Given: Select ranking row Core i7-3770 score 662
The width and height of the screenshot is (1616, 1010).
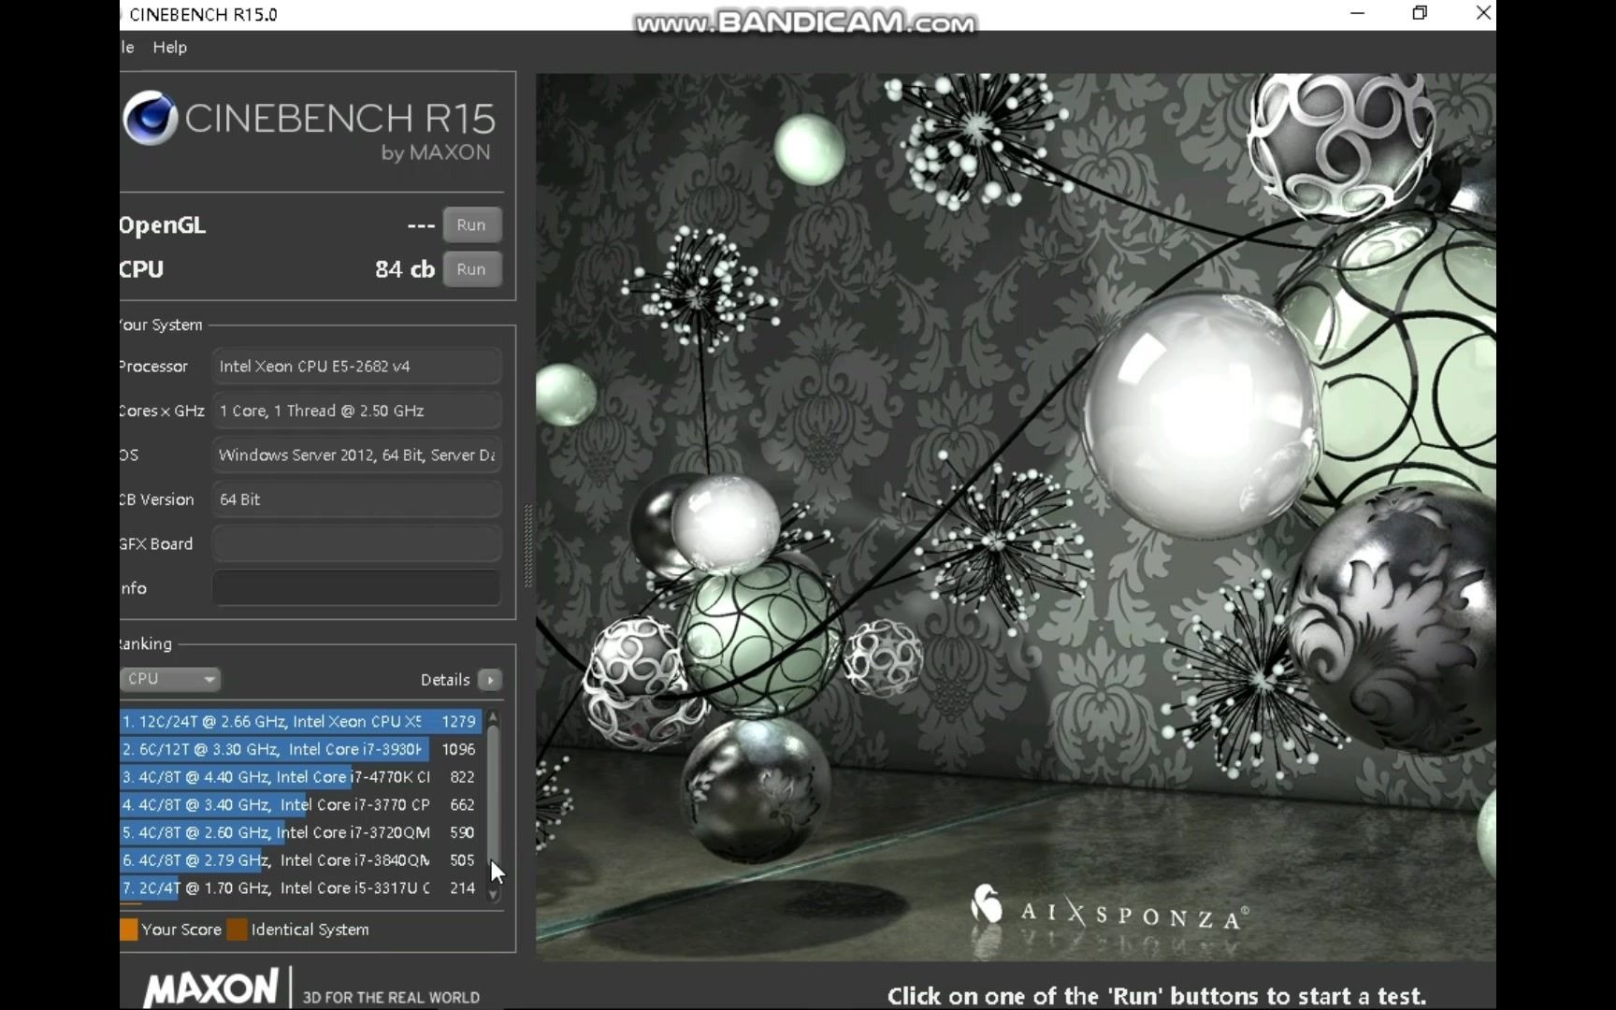Looking at the screenshot, I should pyautogui.click(x=300, y=804).
